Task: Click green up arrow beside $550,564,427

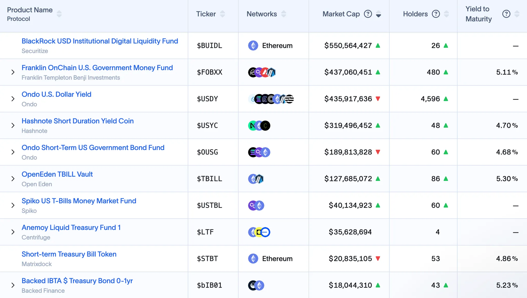Action: [378, 46]
